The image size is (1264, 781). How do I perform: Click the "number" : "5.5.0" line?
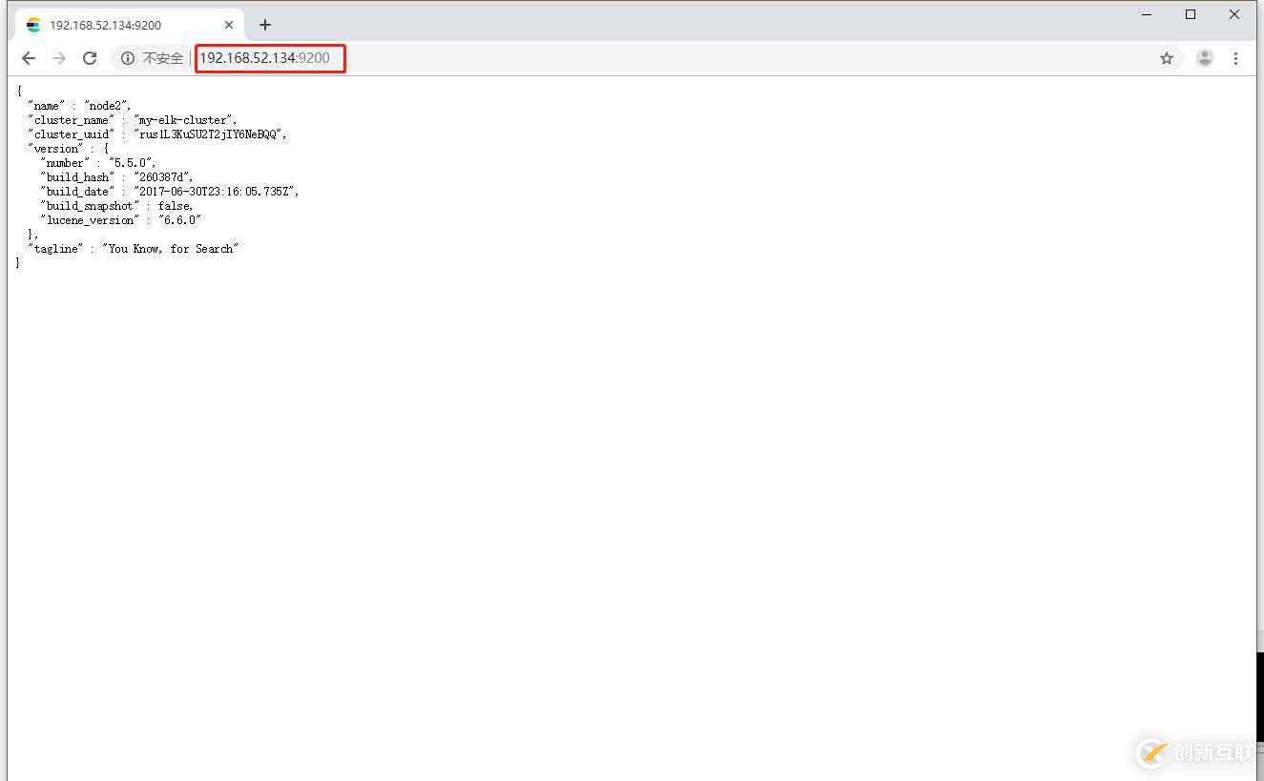[98, 163]
